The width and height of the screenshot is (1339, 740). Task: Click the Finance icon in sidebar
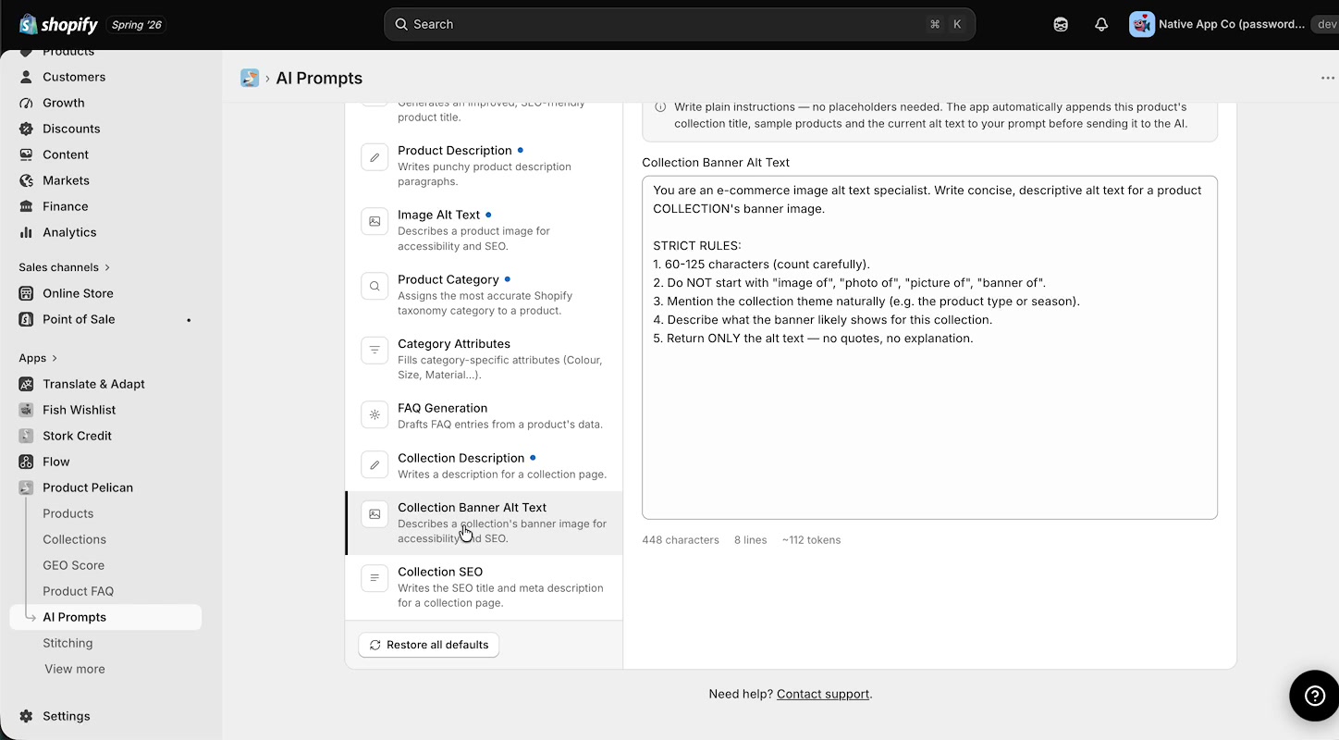click(26, 206)
